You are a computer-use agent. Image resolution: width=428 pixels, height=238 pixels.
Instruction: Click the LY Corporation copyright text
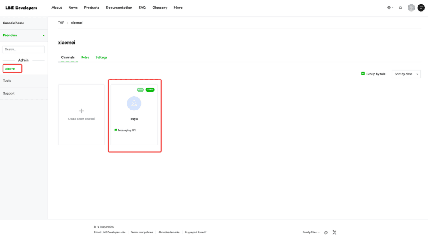click(104, 227)
